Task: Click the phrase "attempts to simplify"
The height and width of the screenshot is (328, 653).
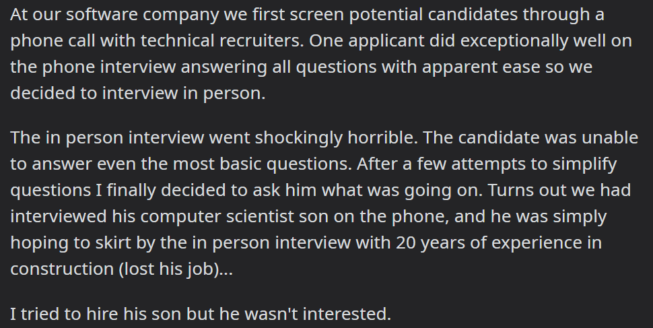Action: [x=534, y=164]
